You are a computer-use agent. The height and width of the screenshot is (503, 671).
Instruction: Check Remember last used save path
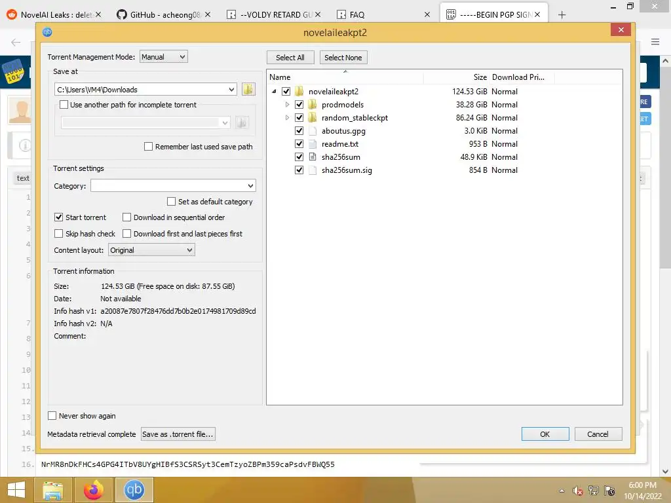(149, 146)
